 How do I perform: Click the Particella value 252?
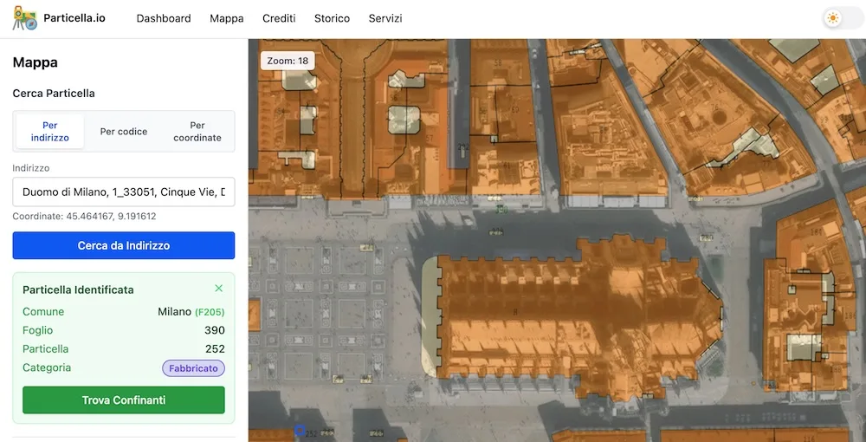(215, 349)
